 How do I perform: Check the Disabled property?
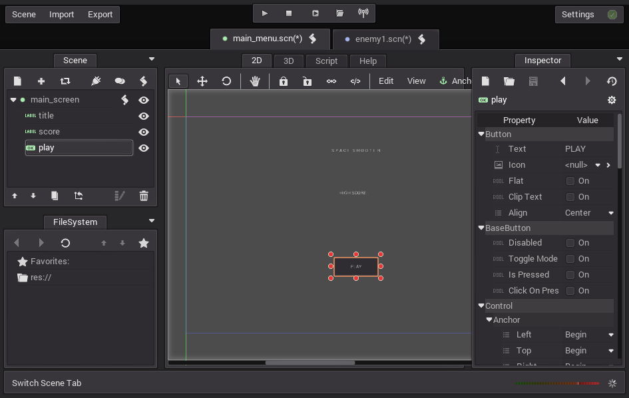(570, 243)
